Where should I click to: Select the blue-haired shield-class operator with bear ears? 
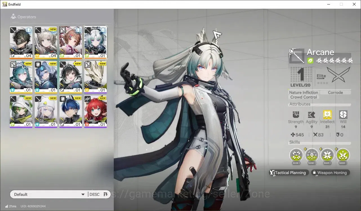46,77
